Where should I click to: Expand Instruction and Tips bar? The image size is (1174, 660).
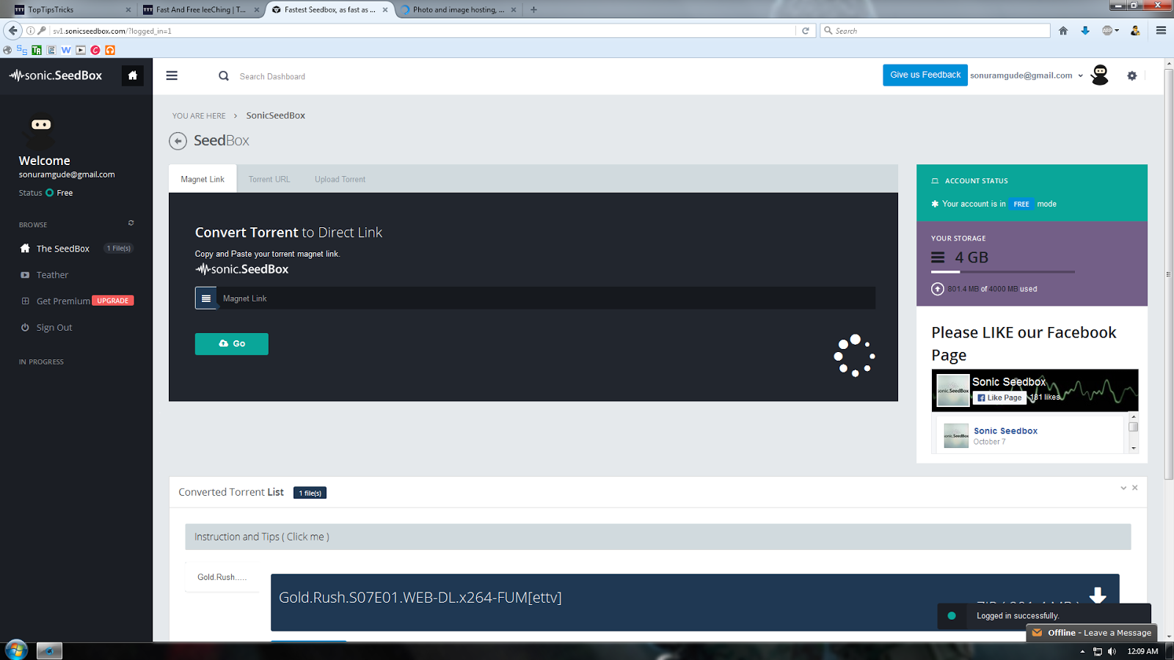pos(657,537)
